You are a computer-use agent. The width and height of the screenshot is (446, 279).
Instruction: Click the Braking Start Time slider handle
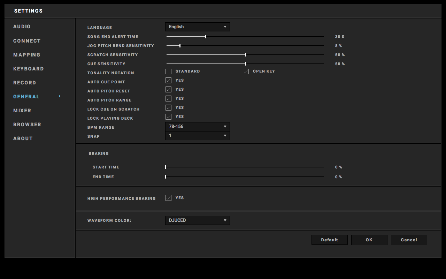[166, 167]
